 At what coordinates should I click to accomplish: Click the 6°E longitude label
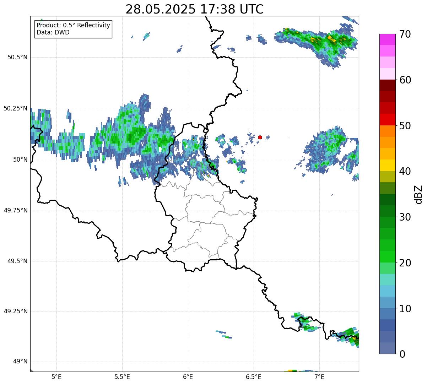[x=188, y=377]
